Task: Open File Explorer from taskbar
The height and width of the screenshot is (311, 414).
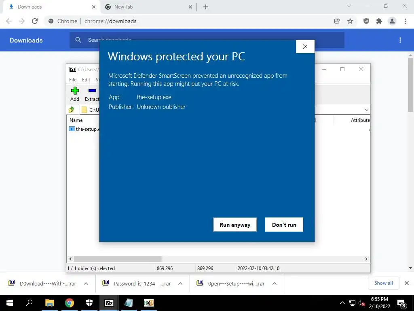Action: click(49, 303)
